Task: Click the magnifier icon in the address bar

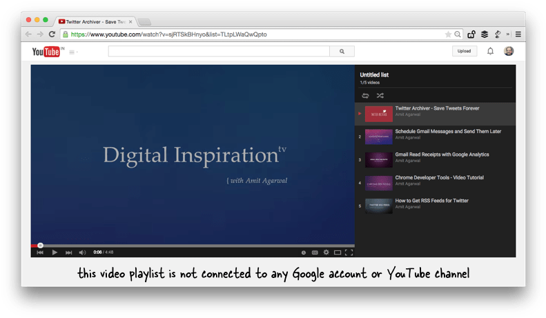Action: point(458,34)
